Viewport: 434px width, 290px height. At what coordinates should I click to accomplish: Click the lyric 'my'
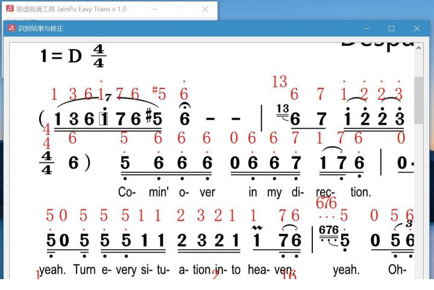coord(274,193)
